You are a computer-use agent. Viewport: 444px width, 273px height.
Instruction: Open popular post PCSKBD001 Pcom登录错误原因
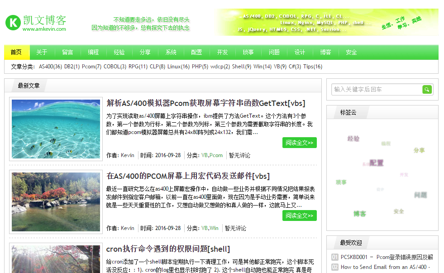(x=387, y=257)
